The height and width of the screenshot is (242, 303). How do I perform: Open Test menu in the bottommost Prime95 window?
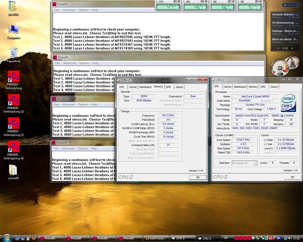pos(56,148)
